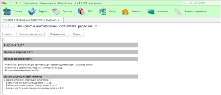Open the Финансы section
Image resolution: width=221 pixels, height=95 pixels.
pos(137,11)
